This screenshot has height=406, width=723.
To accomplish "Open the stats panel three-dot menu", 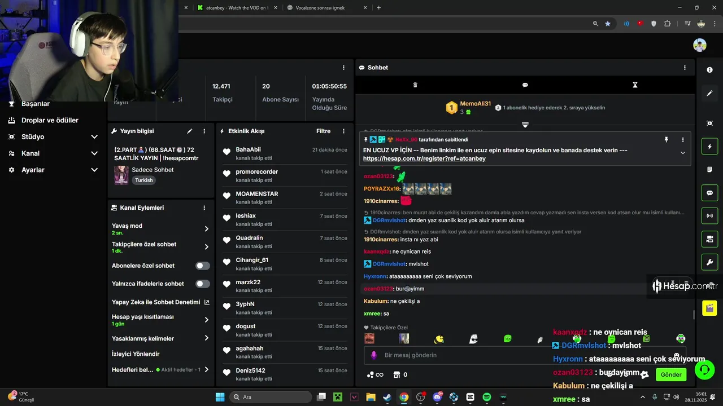I will pos(343,68).
